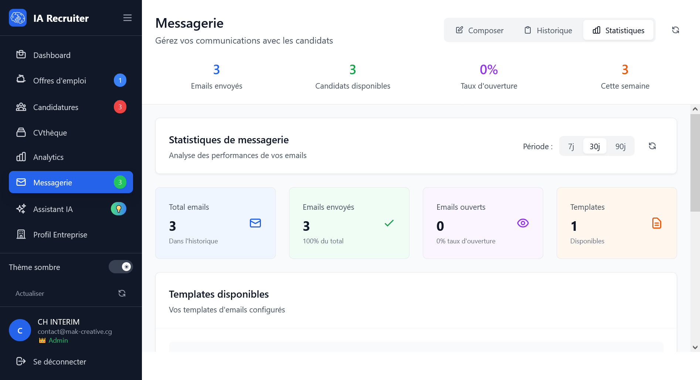Collapse sidebar with the hamburger menu icon
The width and height of the screenshot is (700, 380).
pyautogui.click(x=127, y=18)
